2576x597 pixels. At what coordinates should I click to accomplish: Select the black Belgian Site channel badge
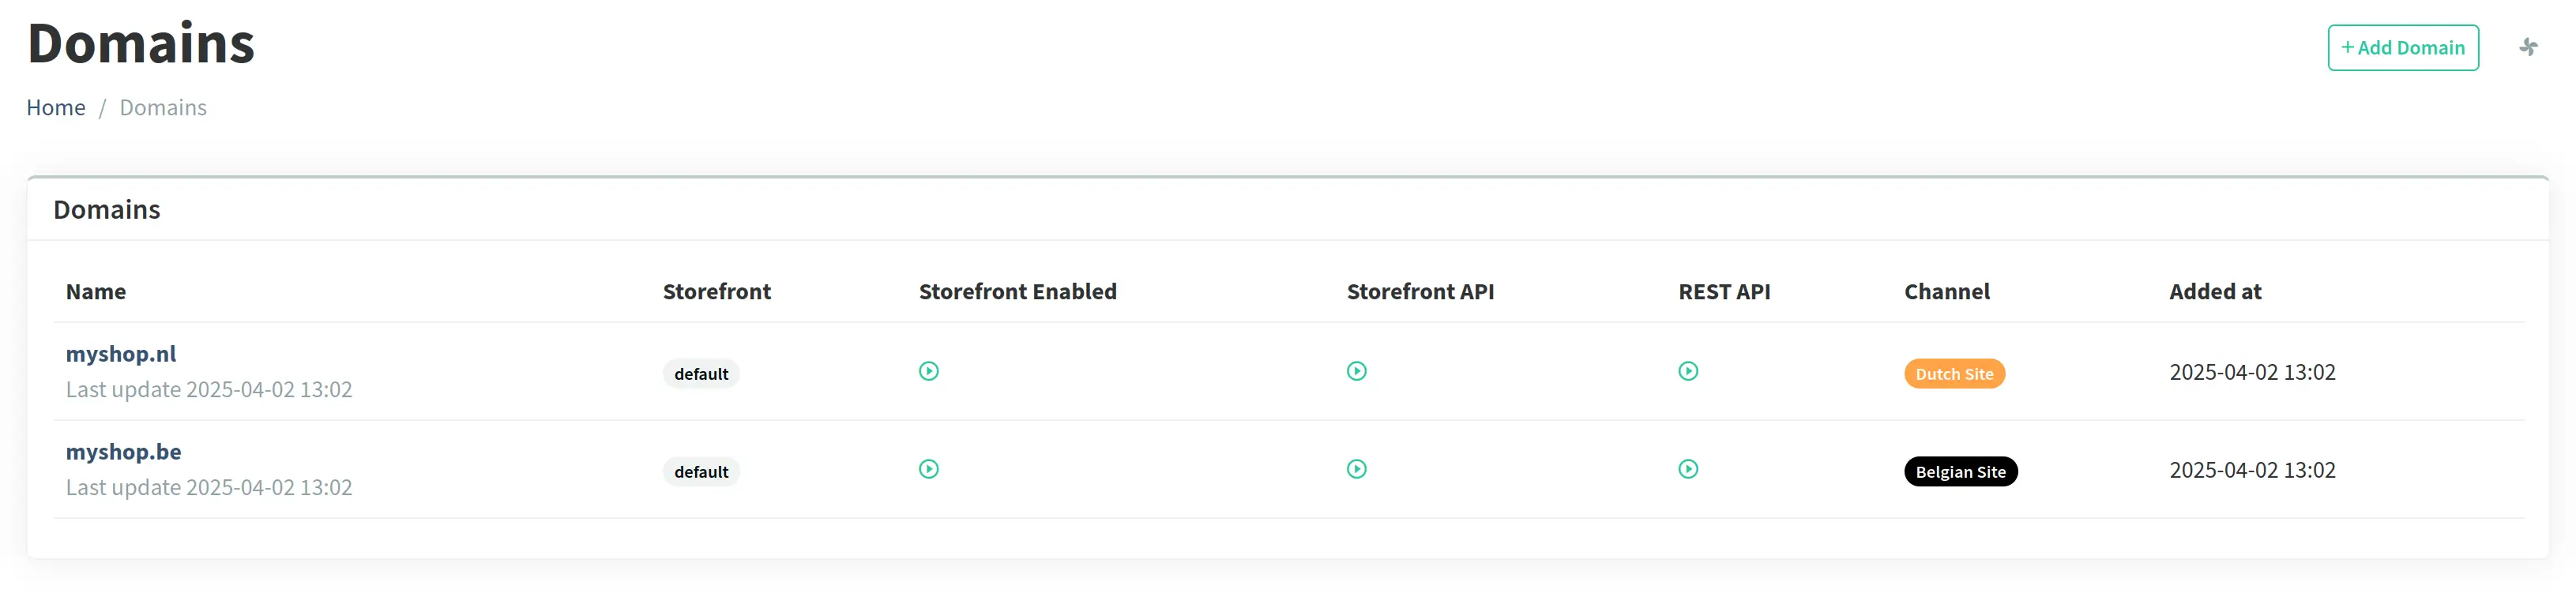pyautogui.click(x=1959, y=472)
